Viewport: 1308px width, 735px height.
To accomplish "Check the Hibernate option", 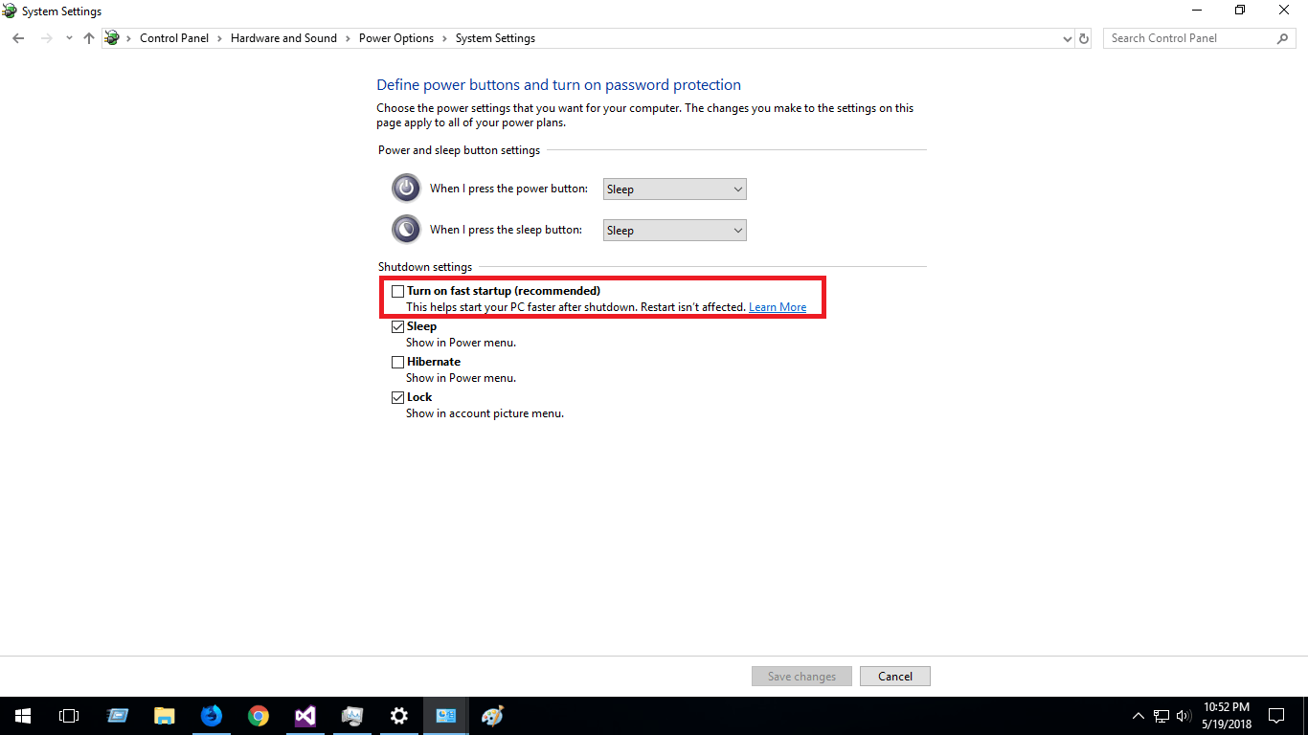I will (x=397, y=362).
